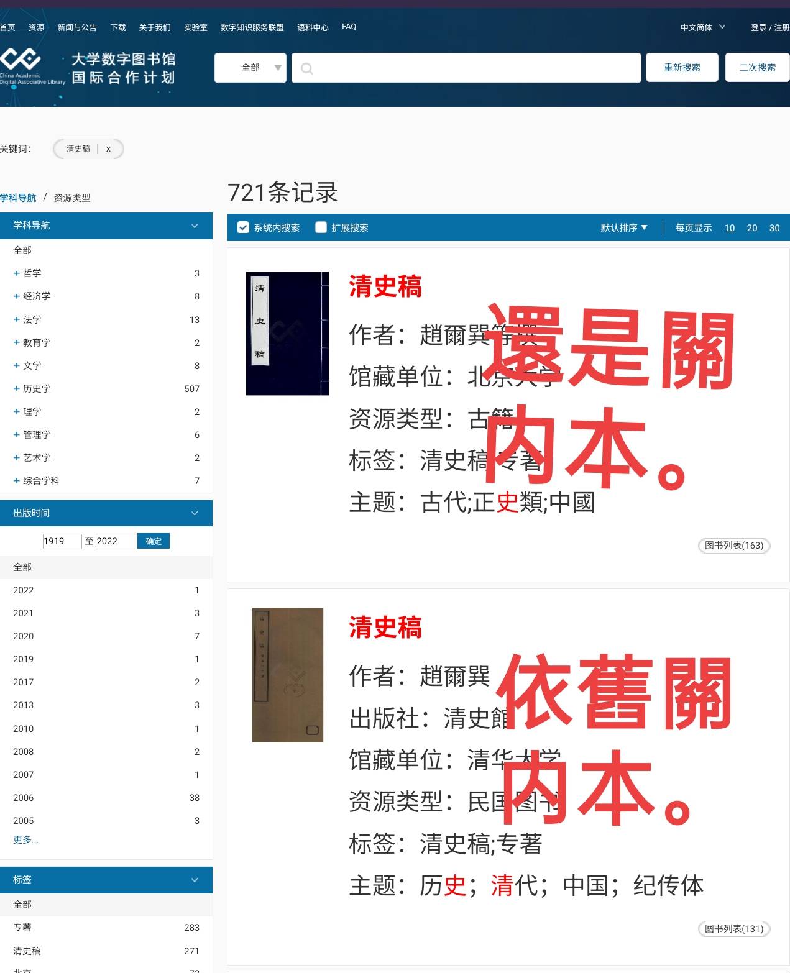This screenshot has width=790, height=973.
Task: Open the FAQ menu item
Action: point(349,27)
